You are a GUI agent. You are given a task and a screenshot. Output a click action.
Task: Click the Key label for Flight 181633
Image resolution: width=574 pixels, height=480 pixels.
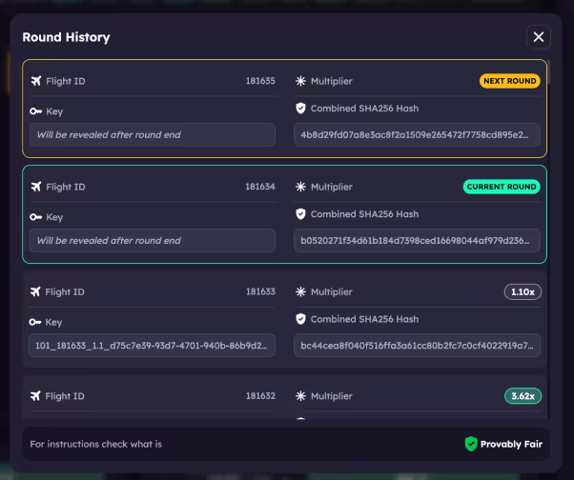pyautogui.click(x=53, y=323)
